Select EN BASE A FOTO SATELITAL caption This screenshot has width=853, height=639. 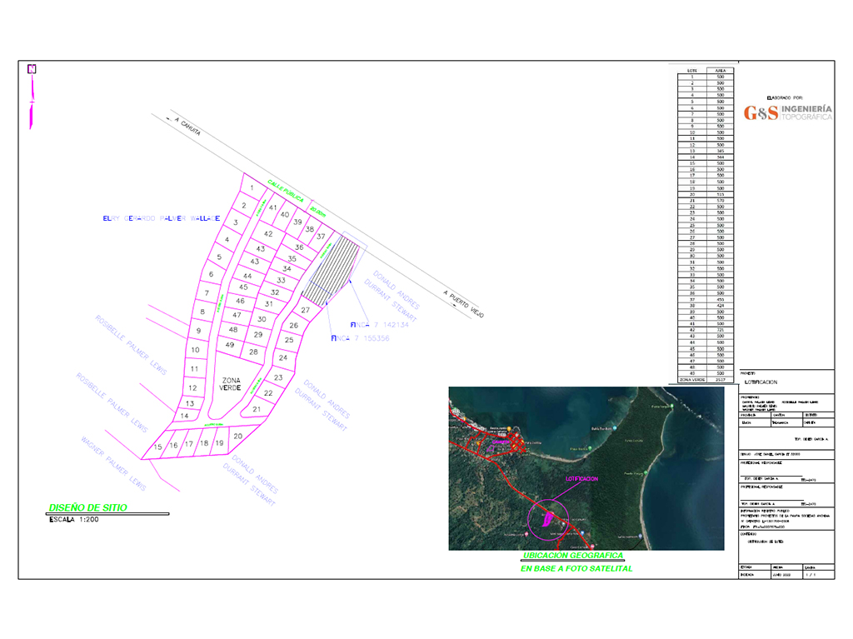576,568
